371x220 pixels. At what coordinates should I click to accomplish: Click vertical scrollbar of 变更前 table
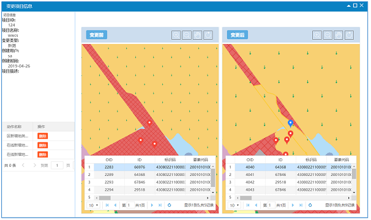(212, 178)
